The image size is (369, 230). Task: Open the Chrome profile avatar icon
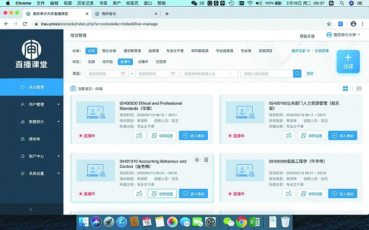[x=353, y=24]
